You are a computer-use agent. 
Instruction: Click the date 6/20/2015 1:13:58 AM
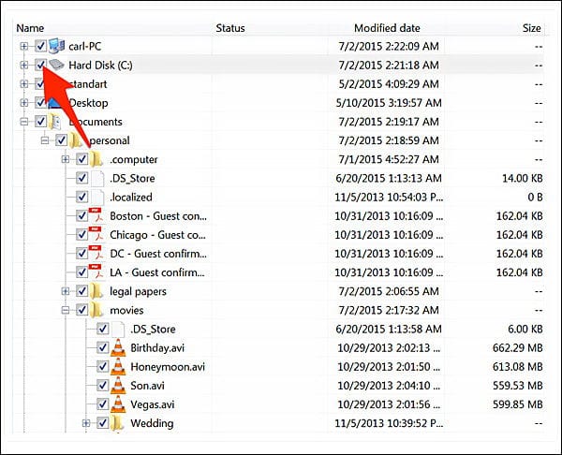pyautogui.click(x=389, y=329)
